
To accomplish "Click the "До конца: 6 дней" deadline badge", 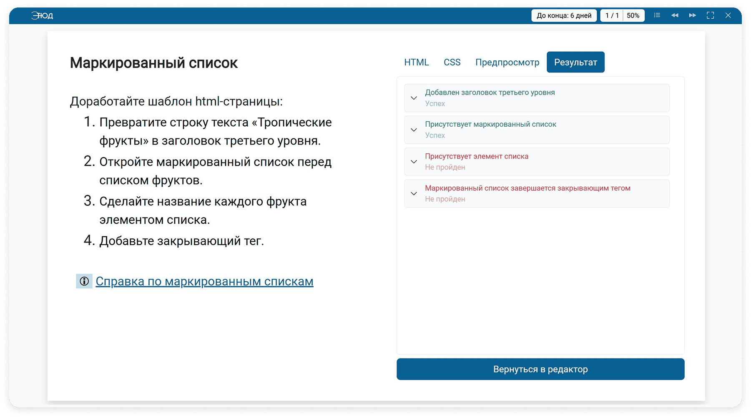I will click(564, 15).
